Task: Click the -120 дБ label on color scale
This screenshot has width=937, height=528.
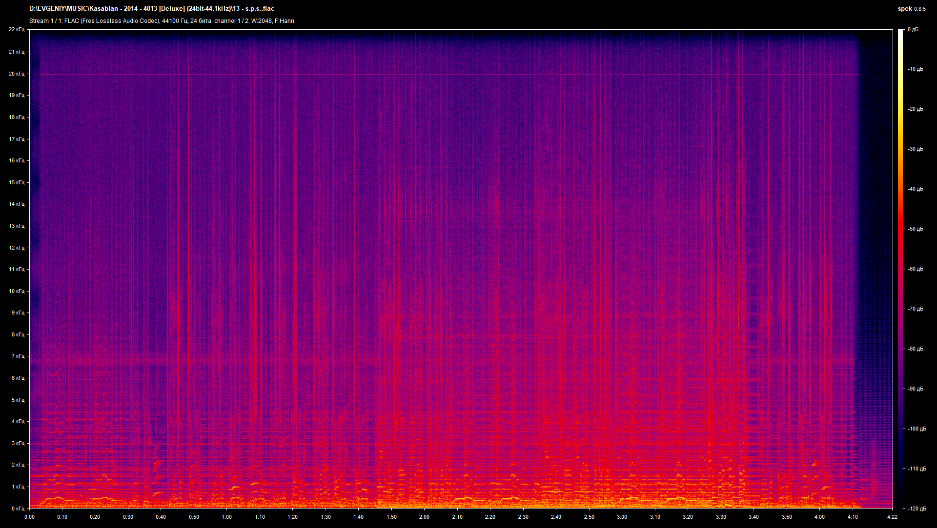Action: [x=916, y=508]
